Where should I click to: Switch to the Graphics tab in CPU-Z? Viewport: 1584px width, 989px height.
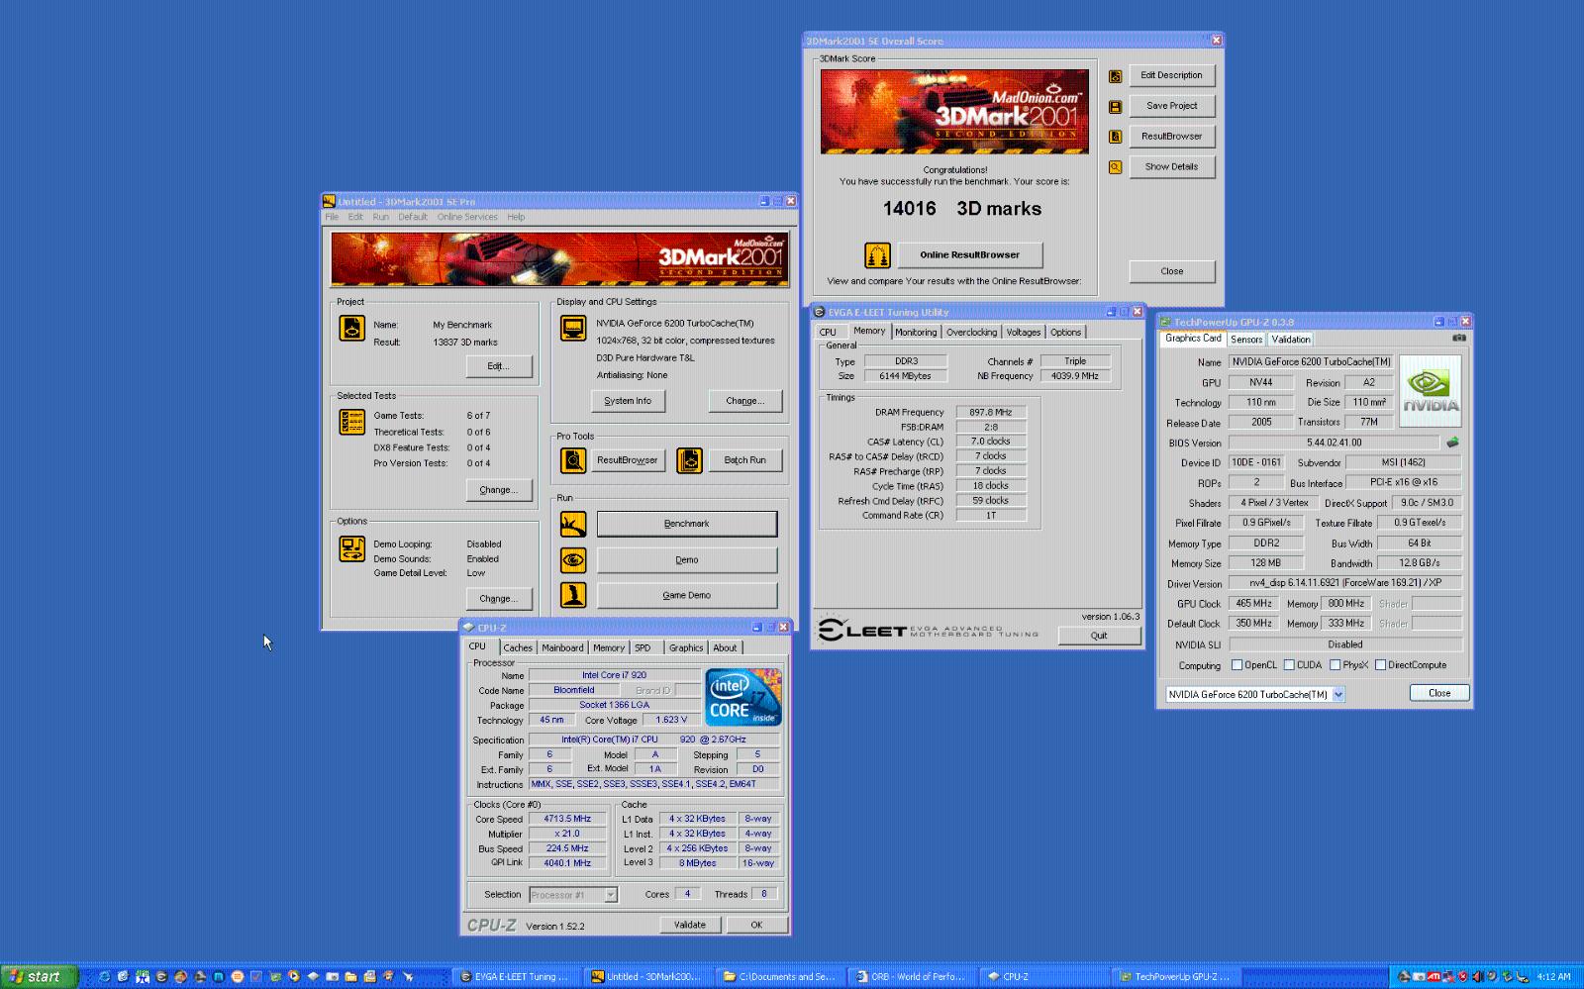685,647
